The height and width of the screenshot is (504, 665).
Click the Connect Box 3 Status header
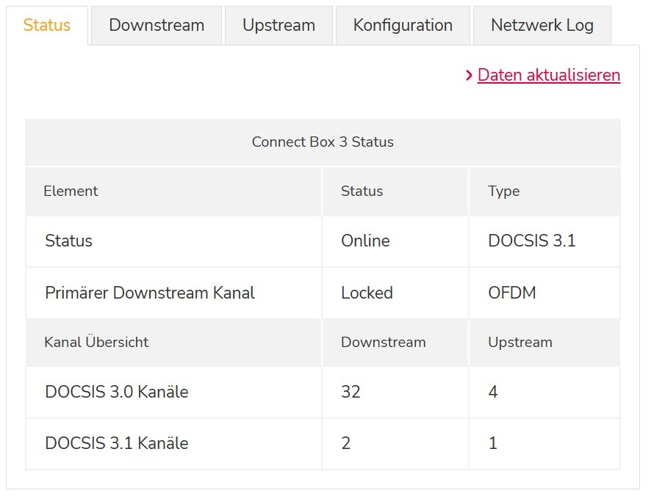tap(323, 142)
